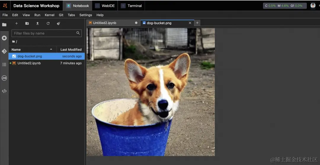Switch to the Untitled2.ipynb editor tab
The height and width of the screenshot is (165, 320).
point(113,23)
